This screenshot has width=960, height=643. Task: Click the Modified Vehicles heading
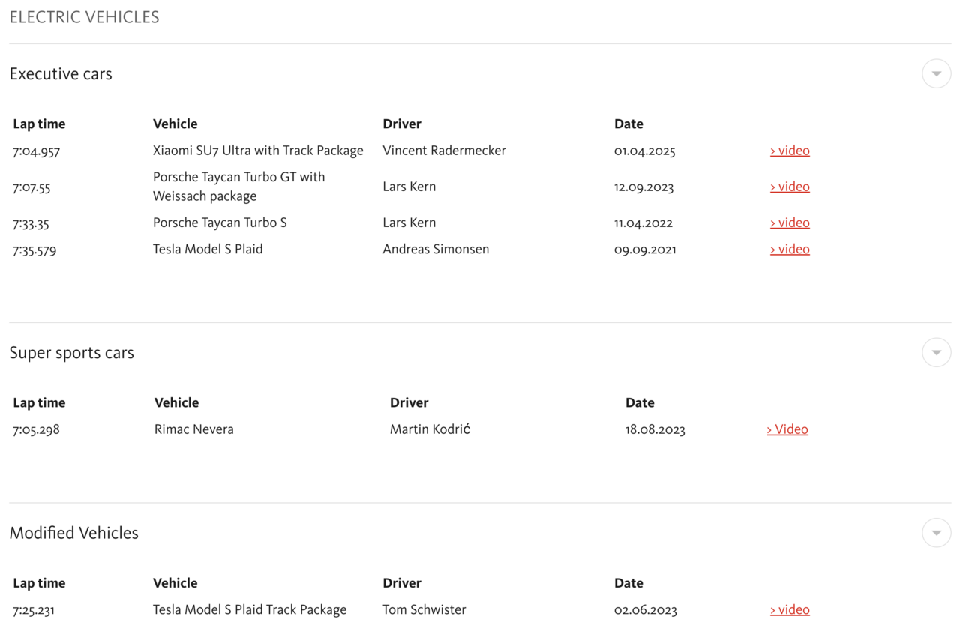coord(74,533)
